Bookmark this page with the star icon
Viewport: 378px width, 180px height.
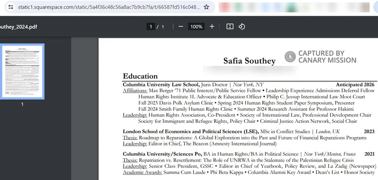point(206,7)
